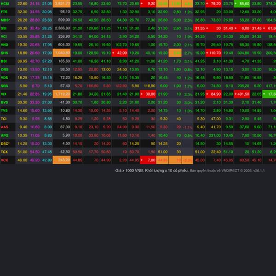Click SSI highlighted ask price 31.35
The image size is (276, 276).
coord(200,28)
